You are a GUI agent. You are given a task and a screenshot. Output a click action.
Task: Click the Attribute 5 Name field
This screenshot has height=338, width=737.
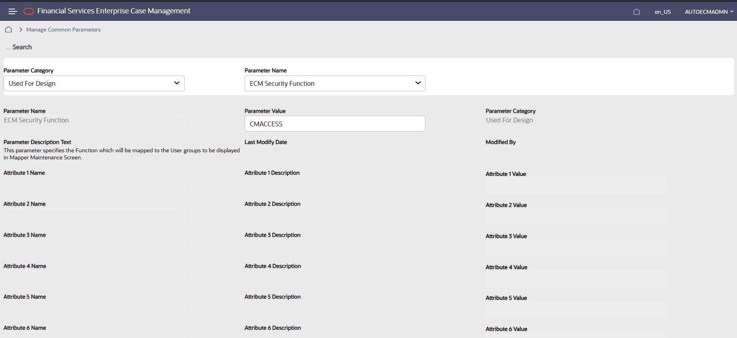94,310
